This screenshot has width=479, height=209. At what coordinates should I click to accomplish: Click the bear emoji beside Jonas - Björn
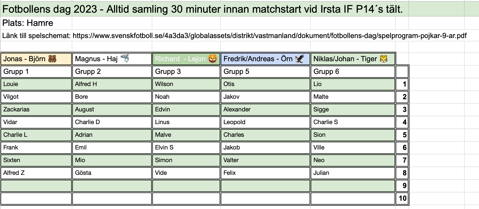click(x=52, y=59)
